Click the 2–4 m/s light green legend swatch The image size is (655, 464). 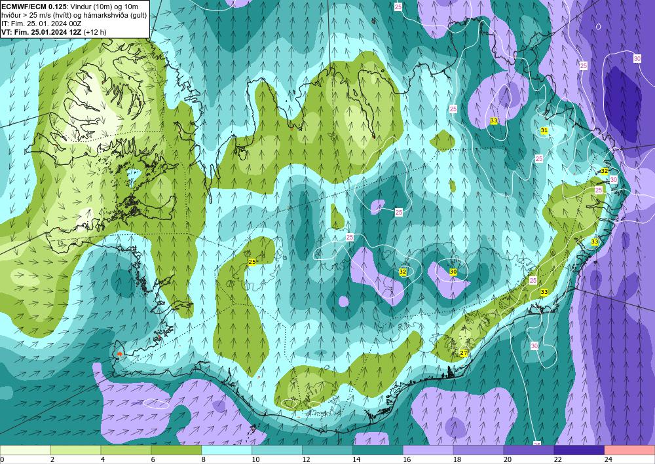(75, 450)
